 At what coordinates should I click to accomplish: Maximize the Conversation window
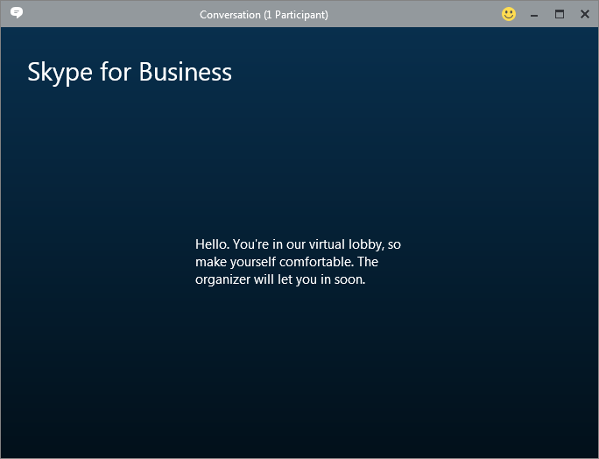pyautogui.click(x=560, y=15)
